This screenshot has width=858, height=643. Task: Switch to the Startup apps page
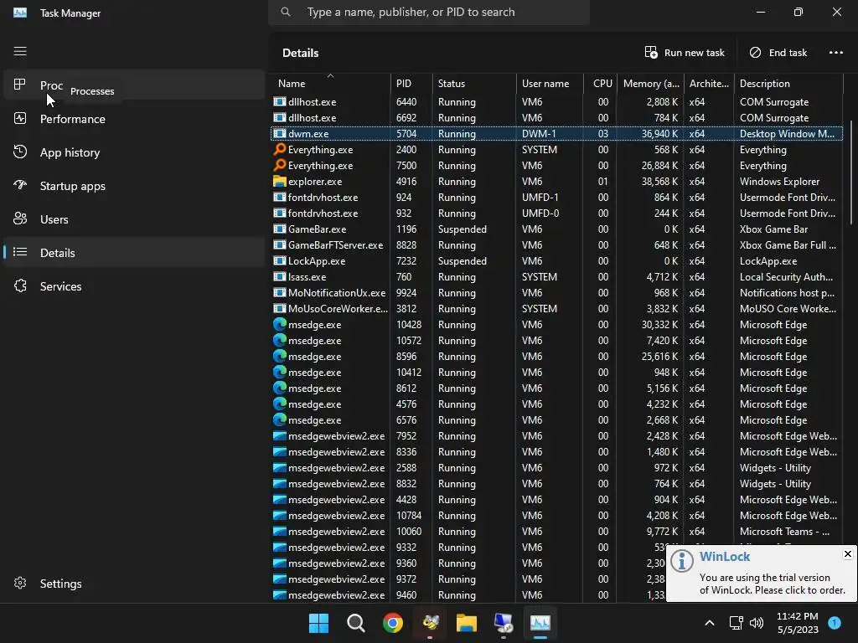pyautogui.click(x=134, y=185)
